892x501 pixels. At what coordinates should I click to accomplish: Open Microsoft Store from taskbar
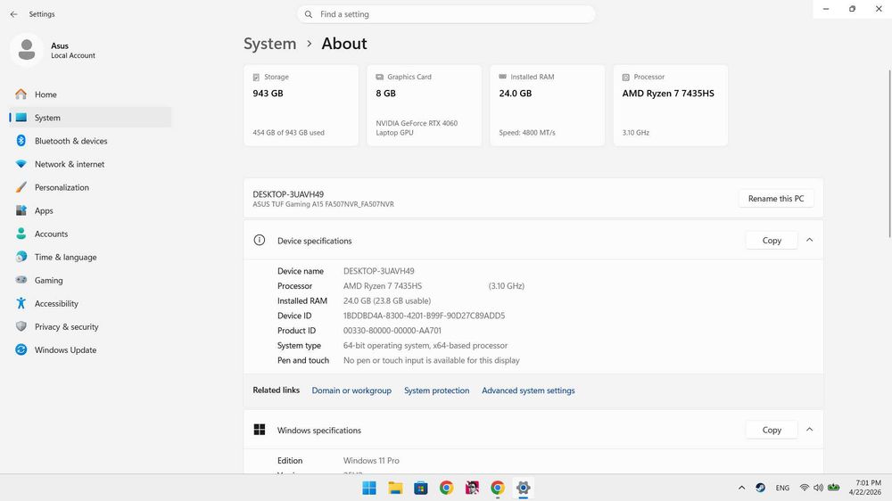421,488
